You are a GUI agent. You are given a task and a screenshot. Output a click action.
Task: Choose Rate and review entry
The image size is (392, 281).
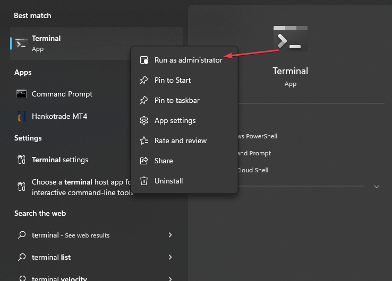point(184,140)
